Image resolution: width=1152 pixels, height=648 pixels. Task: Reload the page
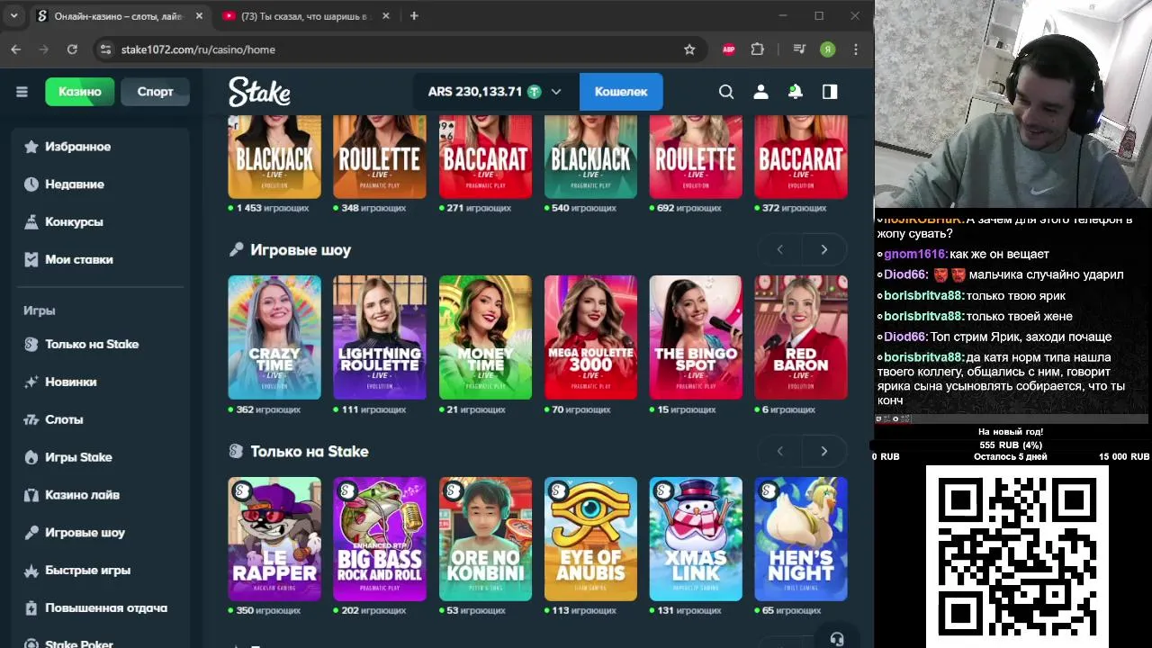(72, 49)
